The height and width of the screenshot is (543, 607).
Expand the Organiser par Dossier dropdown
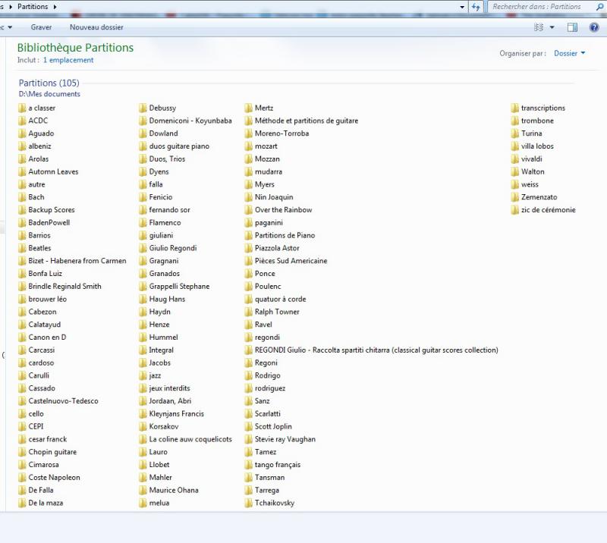point(569,53)
